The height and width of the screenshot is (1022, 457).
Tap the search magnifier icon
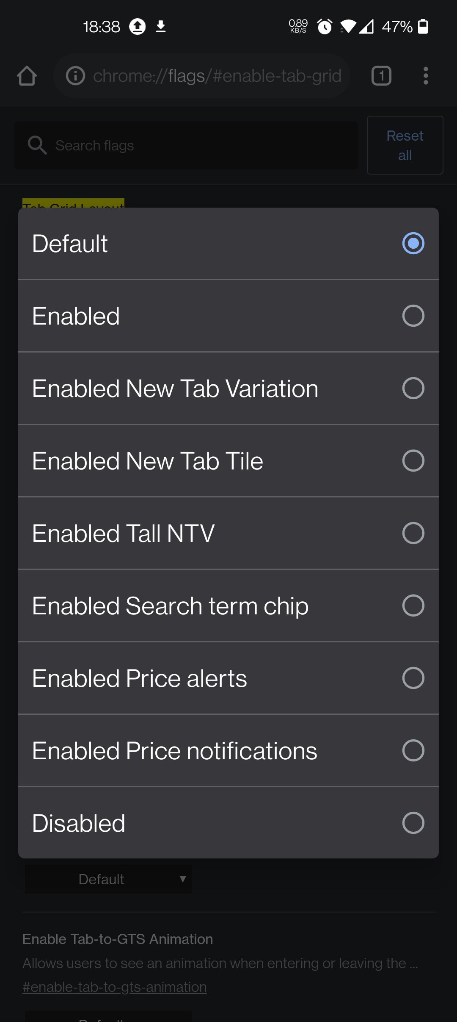(37, 145)
